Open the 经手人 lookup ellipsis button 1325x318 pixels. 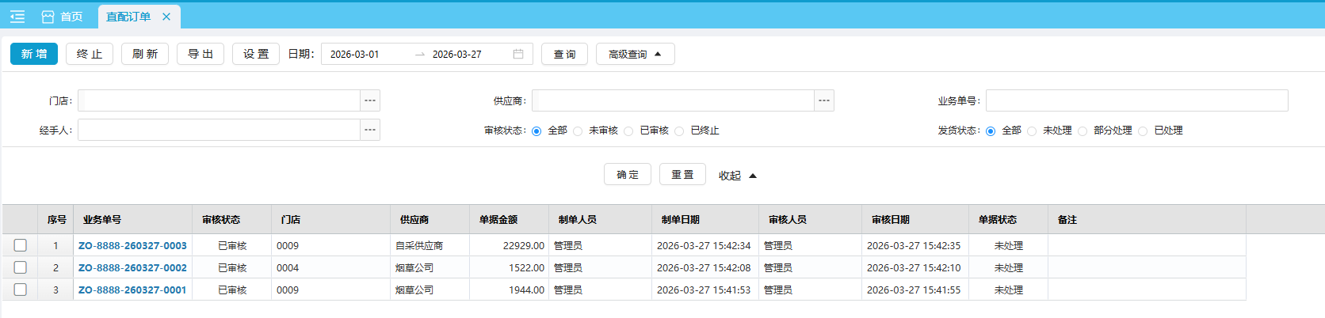point(370,130)
